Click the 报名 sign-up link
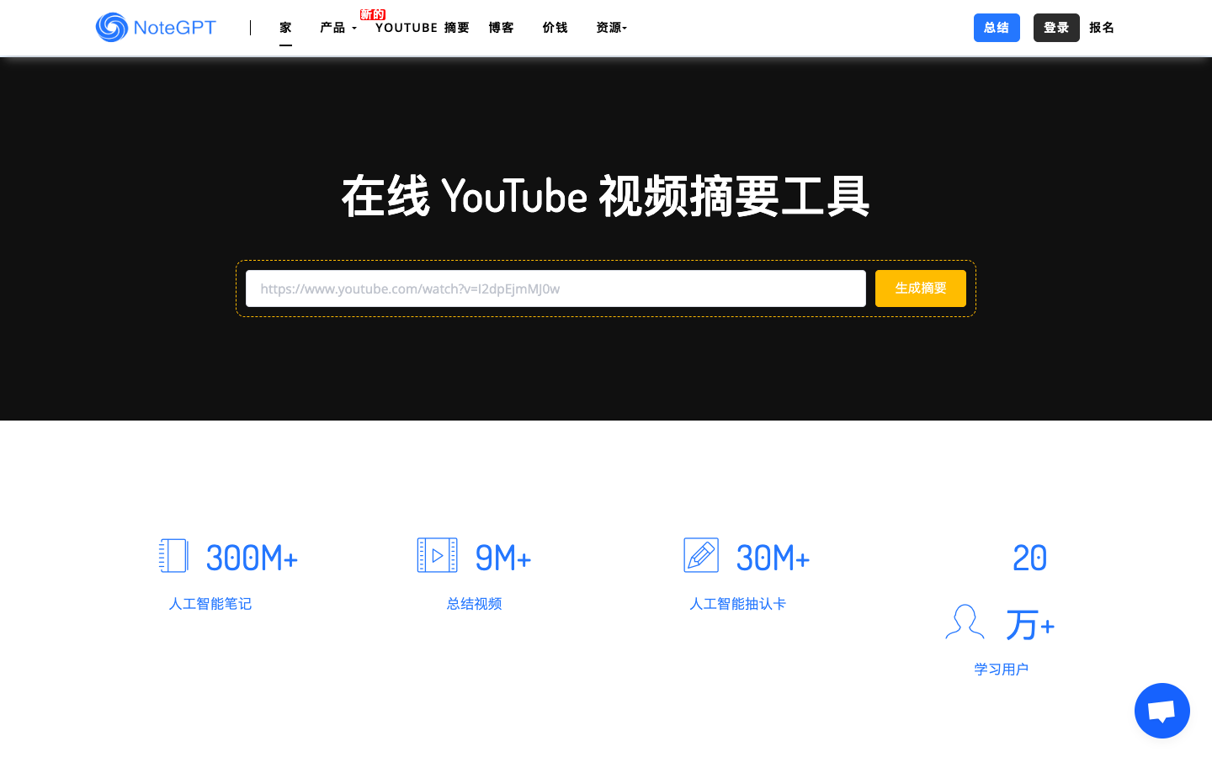 [1102, 28]
